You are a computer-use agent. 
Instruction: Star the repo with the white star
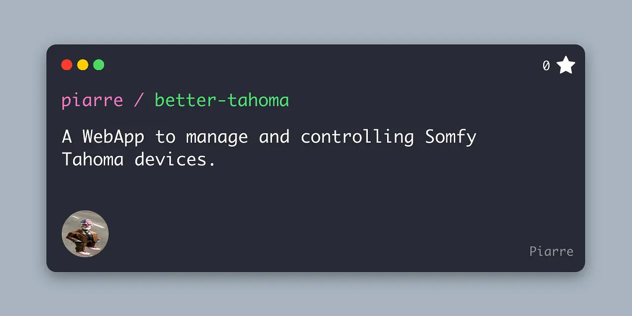pyautogui.click(x=566, y=65)
